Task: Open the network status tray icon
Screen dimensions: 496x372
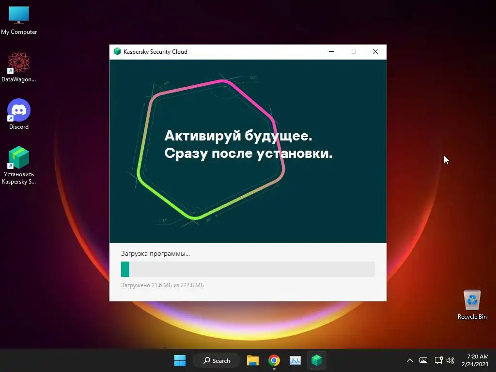Action: point(438,360)
